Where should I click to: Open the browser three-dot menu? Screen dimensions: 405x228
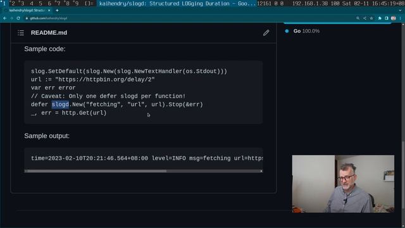400,18
